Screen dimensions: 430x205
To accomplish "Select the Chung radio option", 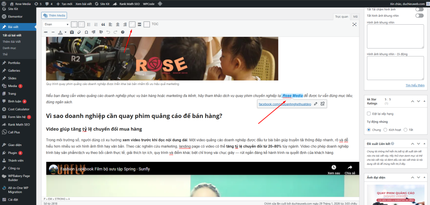I will tap(369, 130).
